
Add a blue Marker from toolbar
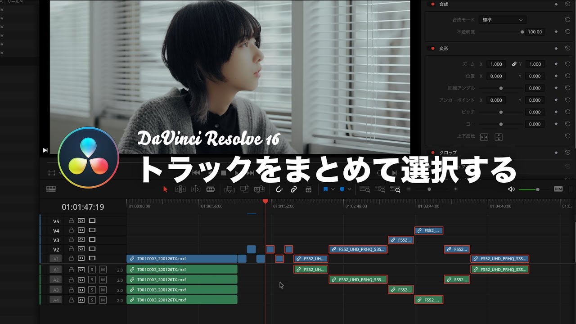342,189
